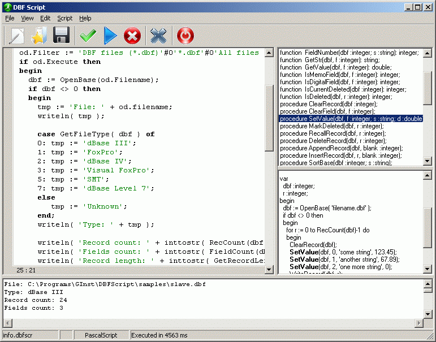Screen dimensions: 436x342
Task: Open the File menu
Action: click(10, 18)
